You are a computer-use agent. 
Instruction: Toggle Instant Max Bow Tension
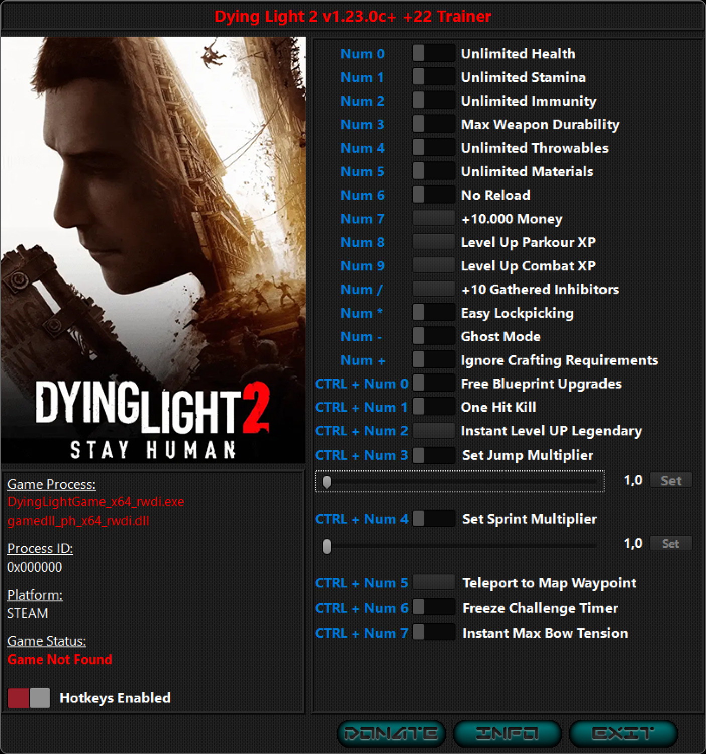click(x=434, y=633)
